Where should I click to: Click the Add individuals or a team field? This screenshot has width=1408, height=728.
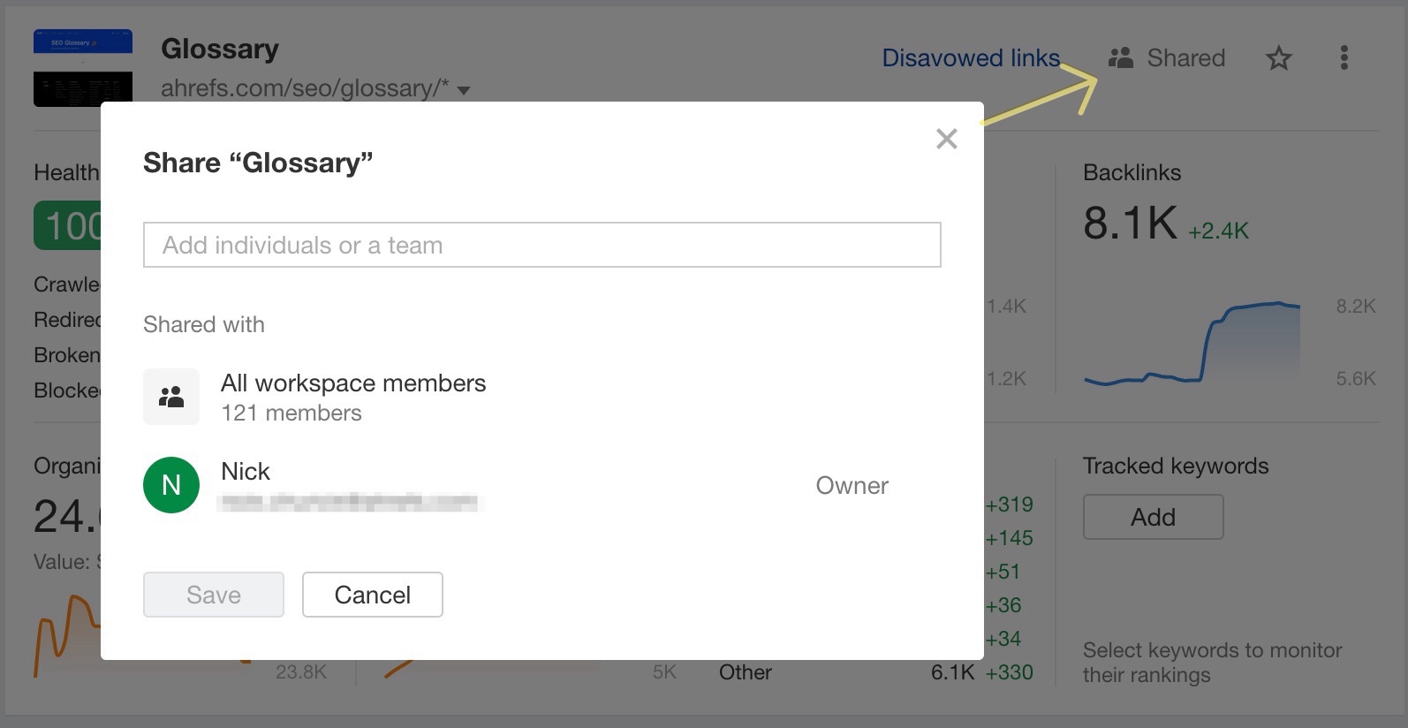pyautogui.click(x=541, y=245)
